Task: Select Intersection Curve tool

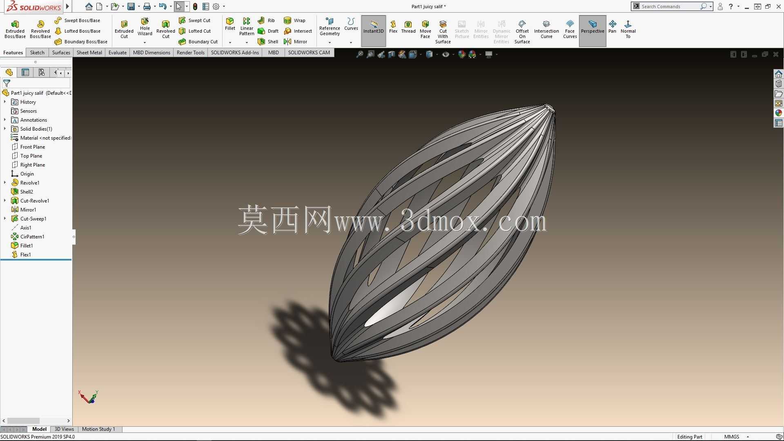Action: click(546, 29)
